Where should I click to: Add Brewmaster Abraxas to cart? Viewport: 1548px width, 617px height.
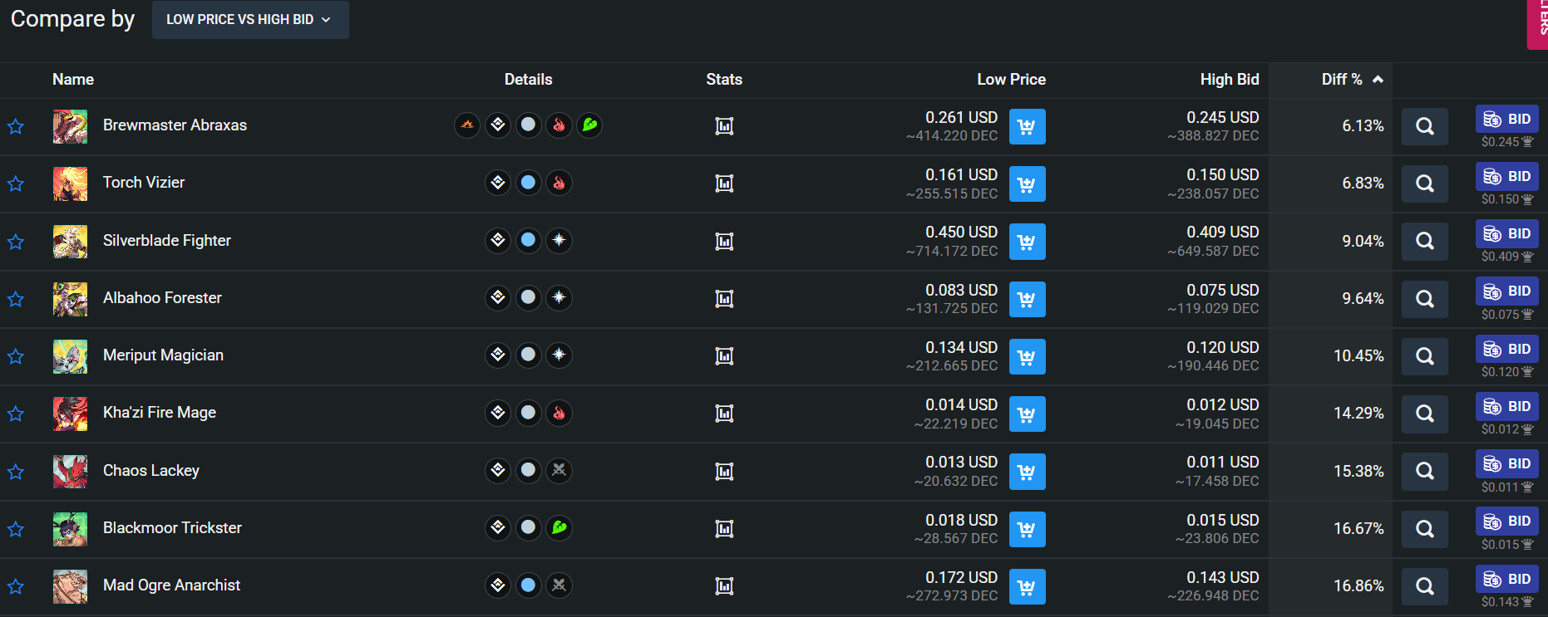[1027, 127]
